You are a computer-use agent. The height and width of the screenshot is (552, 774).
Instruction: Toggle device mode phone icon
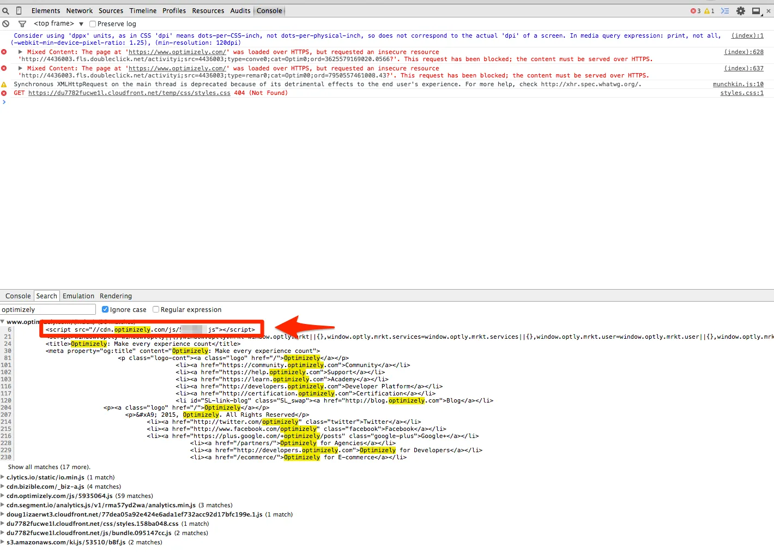coord(19,11)
